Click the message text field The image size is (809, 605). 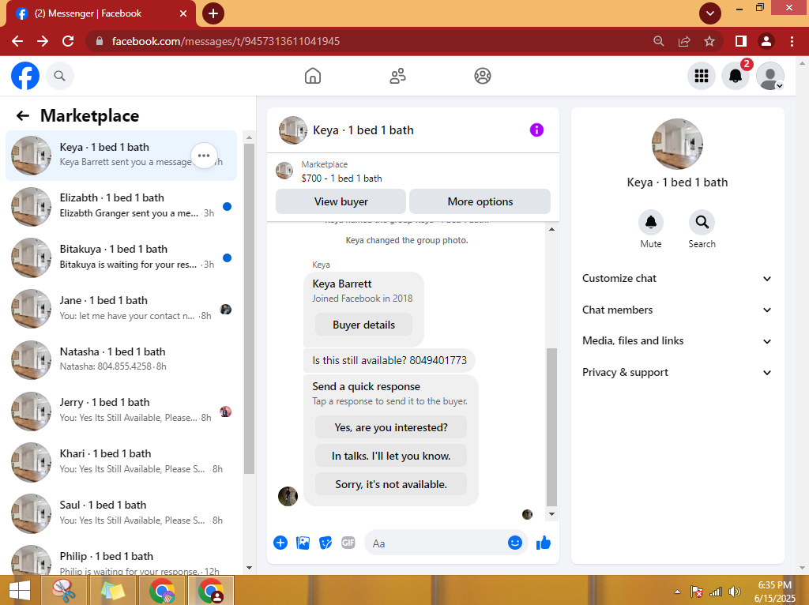pyautogui.click(x=436, y=543)
